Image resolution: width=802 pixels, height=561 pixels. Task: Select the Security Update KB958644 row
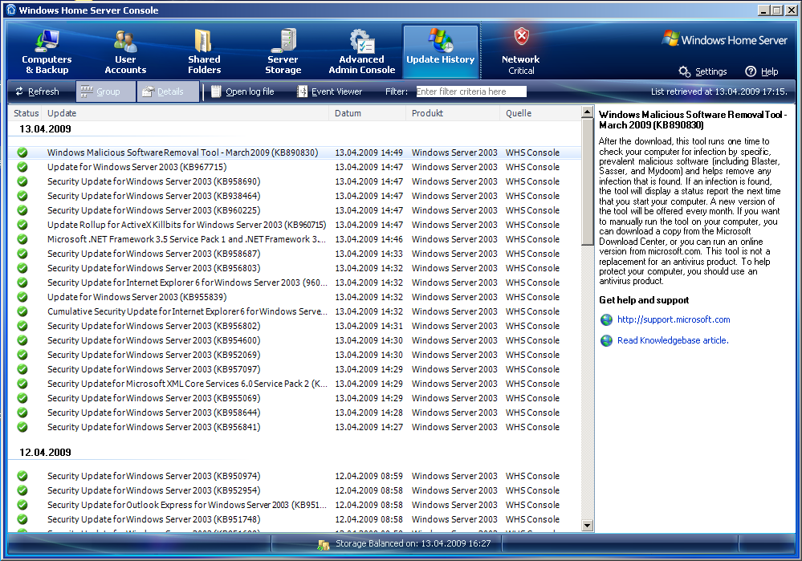click(x=294, y=413)
